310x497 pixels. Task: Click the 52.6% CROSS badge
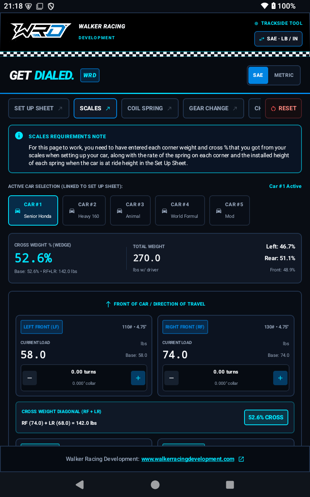coord(266,417)
